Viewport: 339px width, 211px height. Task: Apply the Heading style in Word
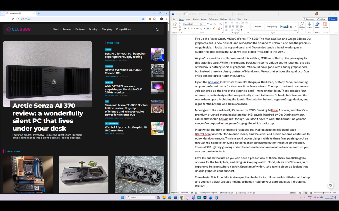click(286, 26)
